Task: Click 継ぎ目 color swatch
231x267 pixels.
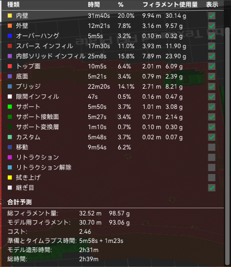Action: tap(10, 187)
